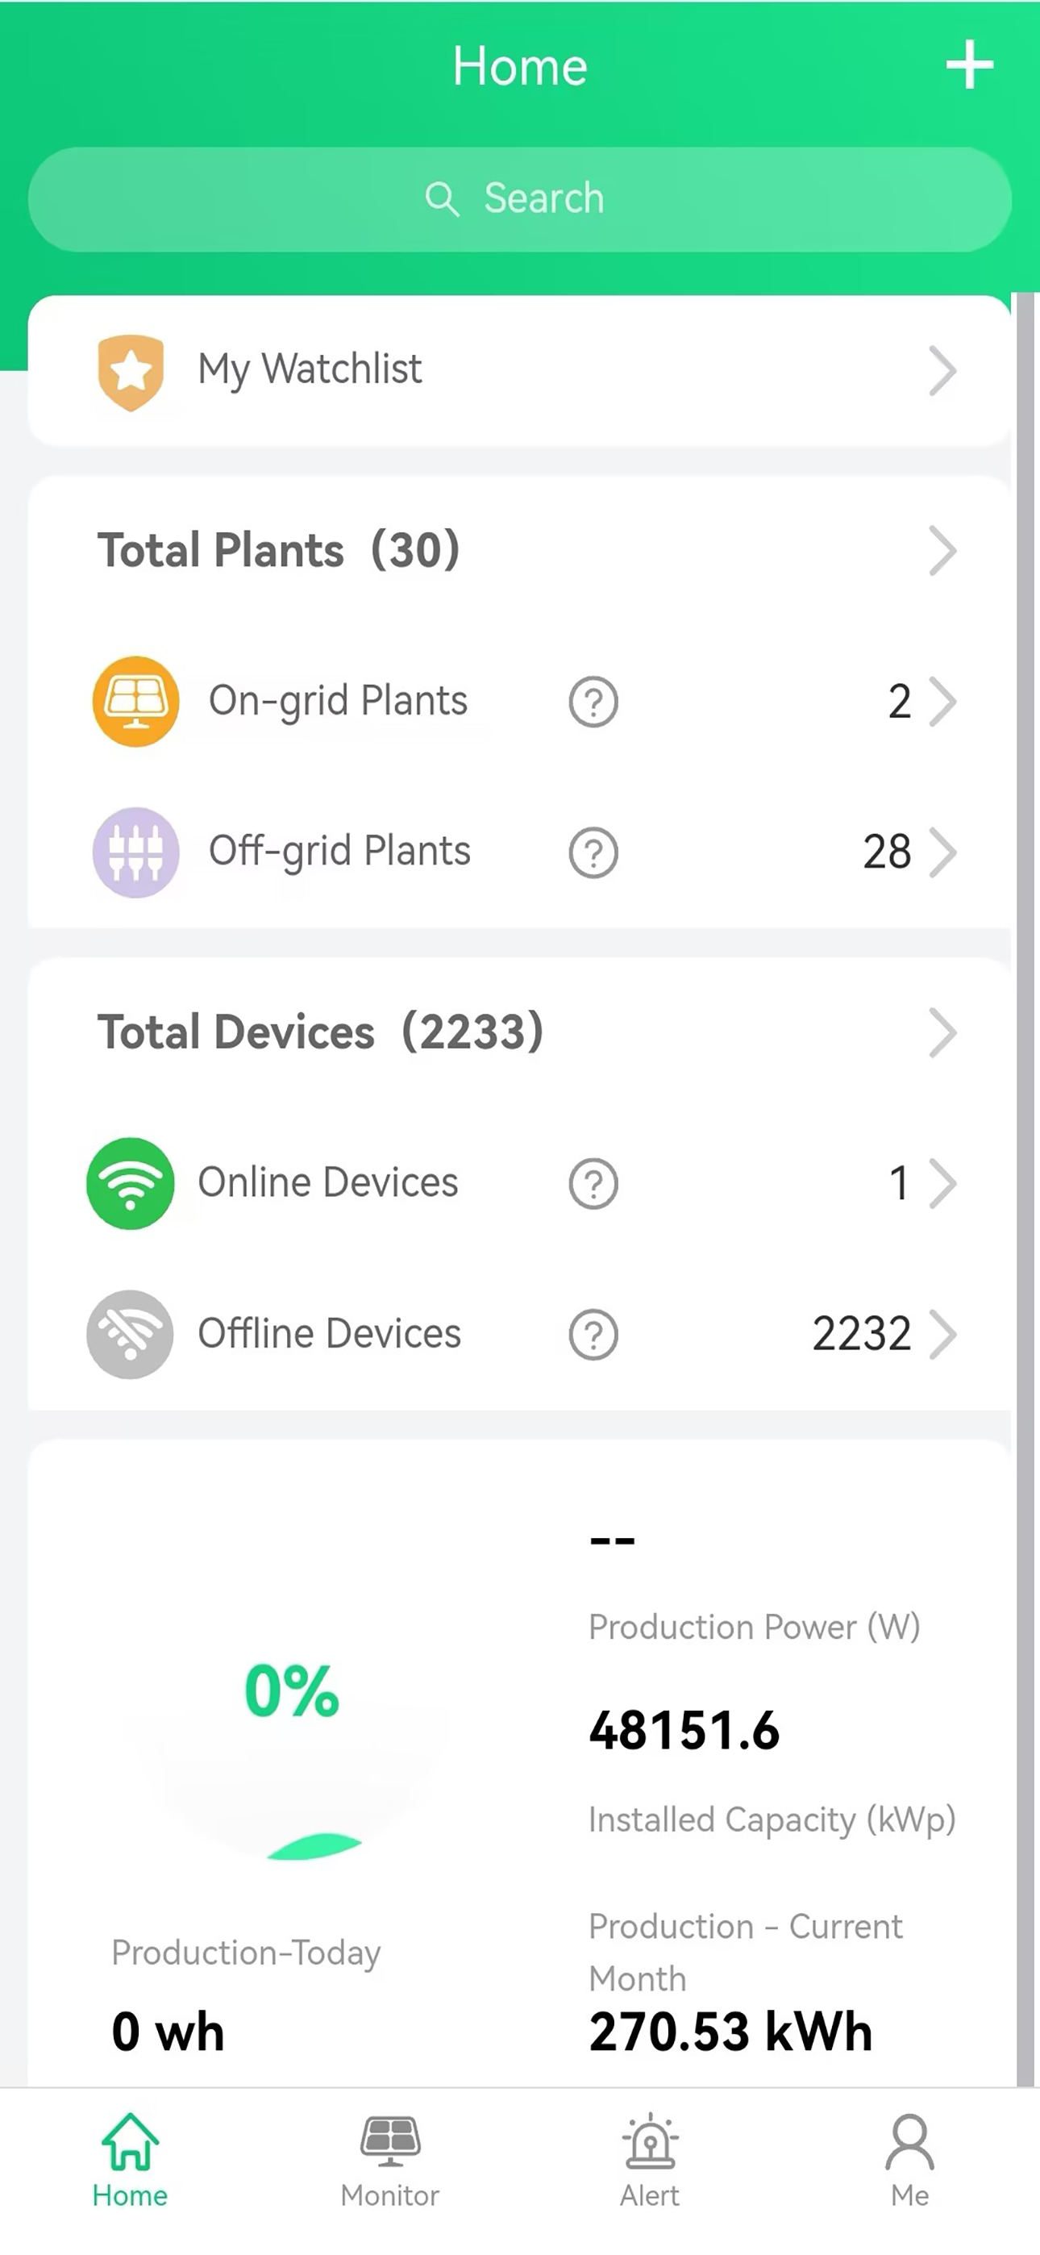Show help tooltip for Offline Devices
This screenshot has width=1040, height=2255.
pyautogui.click(x=593, y=1335)
